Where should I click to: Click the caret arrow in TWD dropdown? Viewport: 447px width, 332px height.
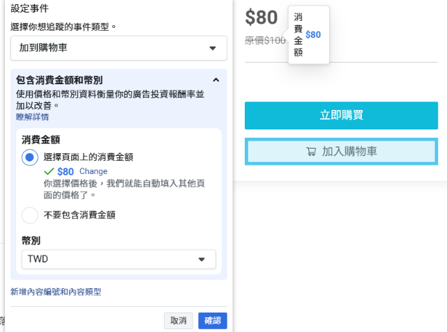(x=202, y=259)
